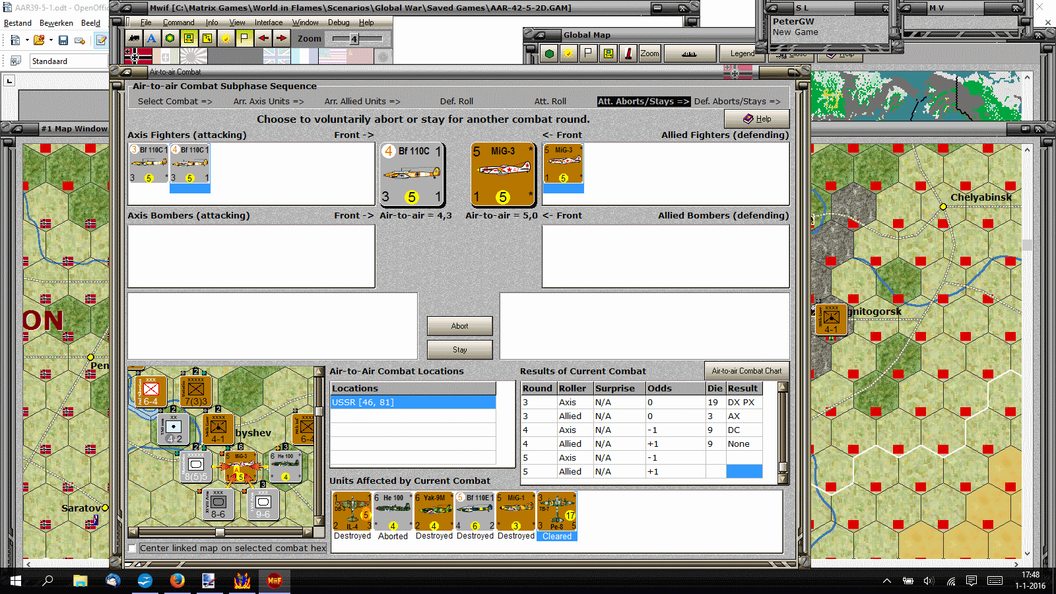
Task: Open the Interface menu
Action: pos(269,22)
